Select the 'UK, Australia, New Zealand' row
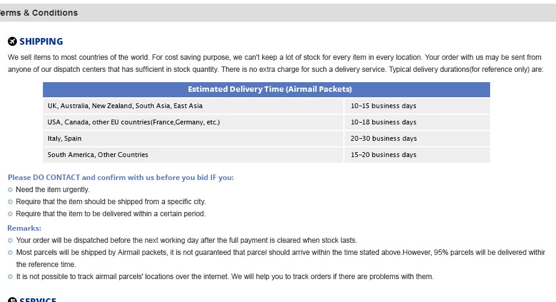The image size is (556, 302). (267, 106)
